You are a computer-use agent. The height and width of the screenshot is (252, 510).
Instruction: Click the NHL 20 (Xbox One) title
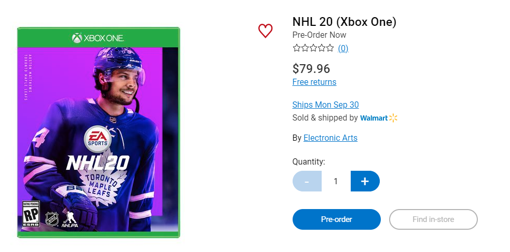344,22
